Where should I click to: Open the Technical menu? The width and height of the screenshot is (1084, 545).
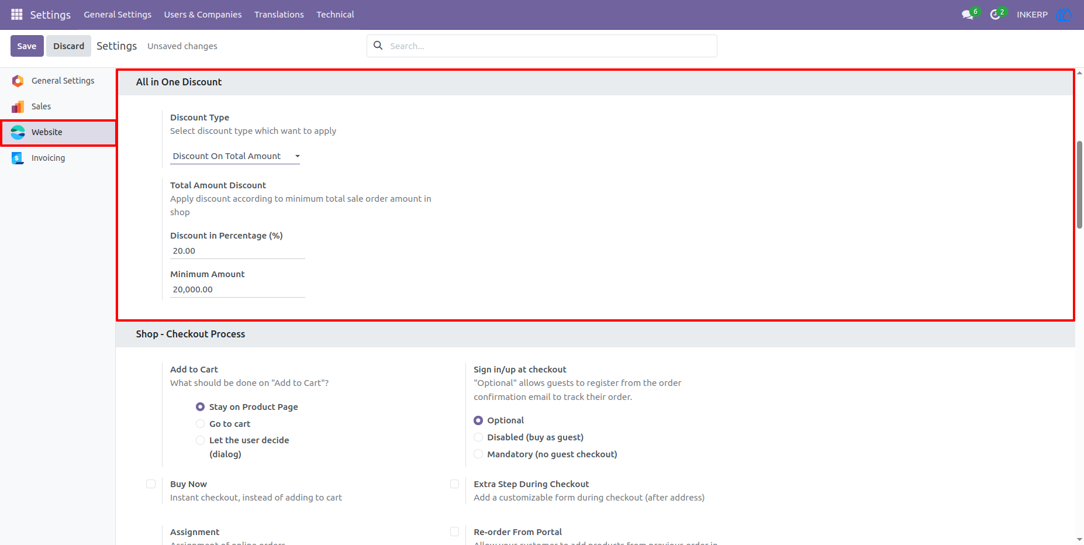click(x=335, y=15)
